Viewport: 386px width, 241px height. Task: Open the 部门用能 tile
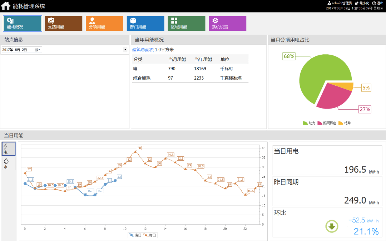pos(145,23)
